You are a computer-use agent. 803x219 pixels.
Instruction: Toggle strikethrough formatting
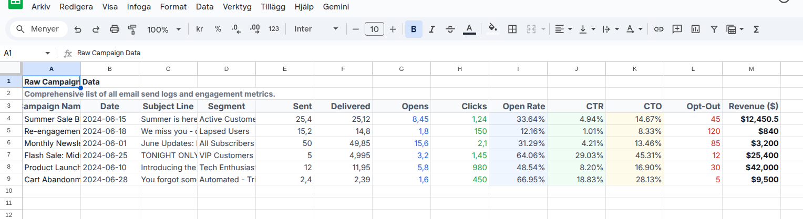450,29
